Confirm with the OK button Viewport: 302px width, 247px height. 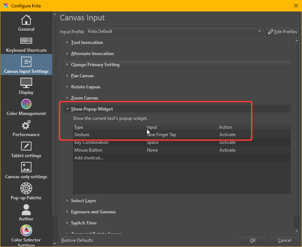[252, 240]
